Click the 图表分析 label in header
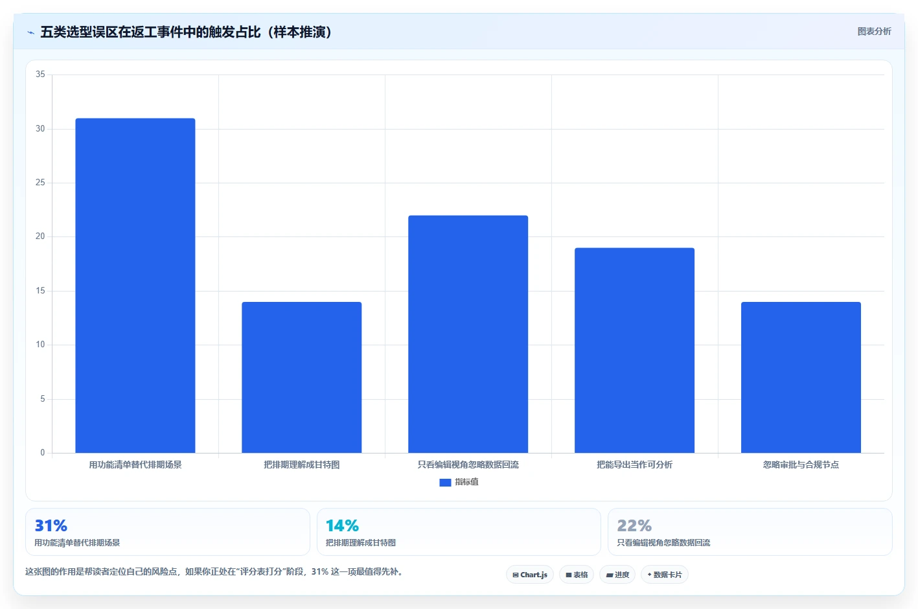Image resolution: width=918 pixels, height=609 pixels. tap(874, 31)
